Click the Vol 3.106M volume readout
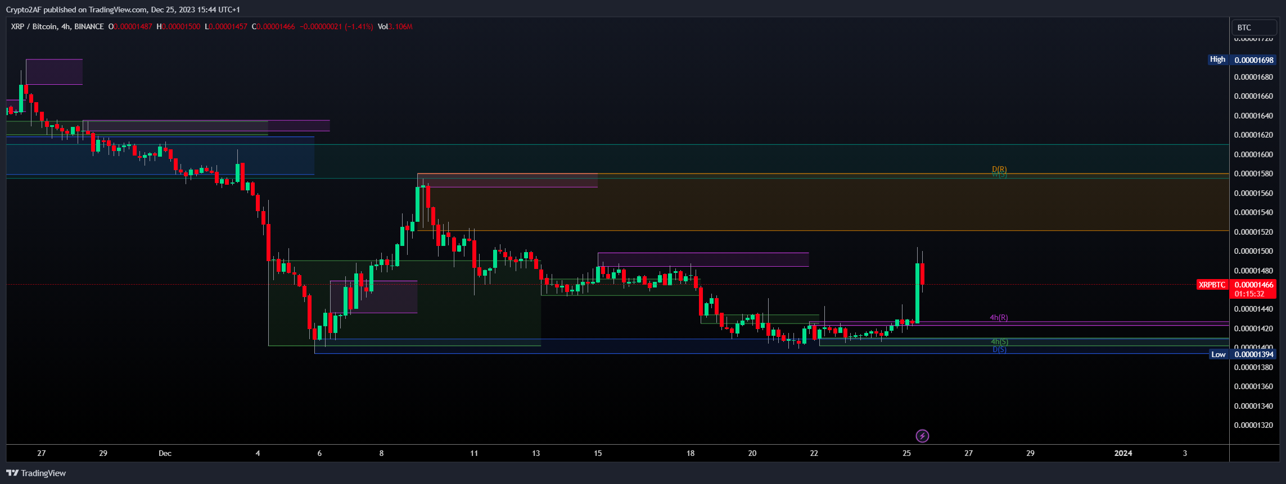Screen dimensions: 1286x484 395,26
